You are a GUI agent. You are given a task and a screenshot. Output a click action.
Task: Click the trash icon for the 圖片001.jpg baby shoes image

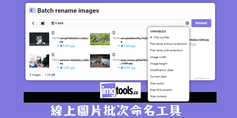[114, 55]
